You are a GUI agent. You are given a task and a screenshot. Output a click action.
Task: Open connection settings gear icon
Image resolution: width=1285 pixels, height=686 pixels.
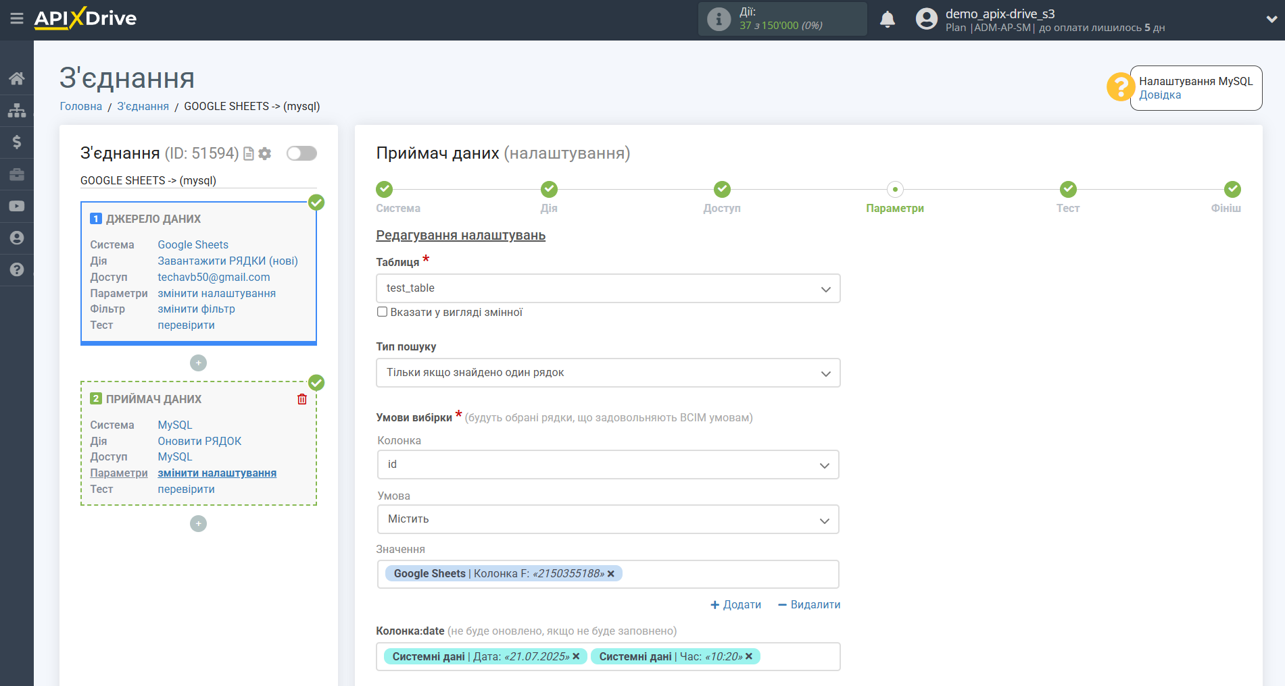pyautogui.click(x=265, y=154)
